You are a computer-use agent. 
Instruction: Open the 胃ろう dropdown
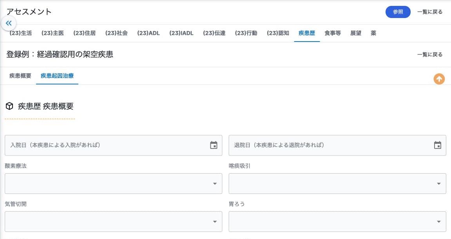(337, 221)
